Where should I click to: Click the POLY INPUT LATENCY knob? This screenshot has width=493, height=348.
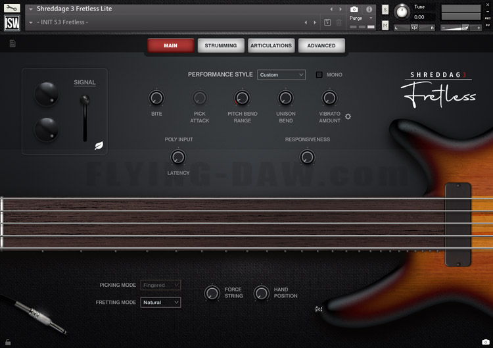178,157
